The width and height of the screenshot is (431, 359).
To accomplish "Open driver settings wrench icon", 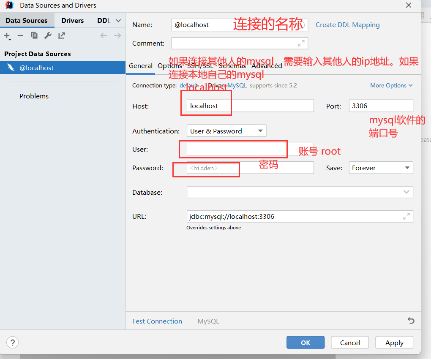I will pos(48,35).
